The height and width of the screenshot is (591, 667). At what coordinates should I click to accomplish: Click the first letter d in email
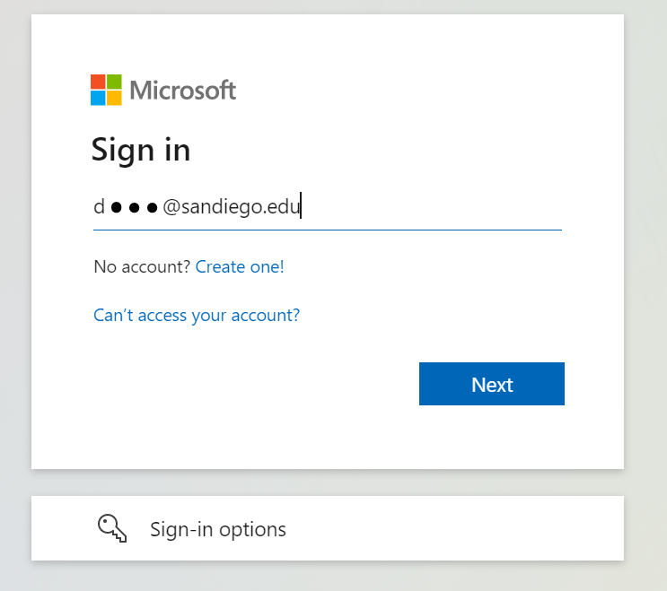(99, 208)
